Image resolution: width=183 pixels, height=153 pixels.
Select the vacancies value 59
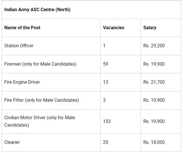[x=105, y=64]
